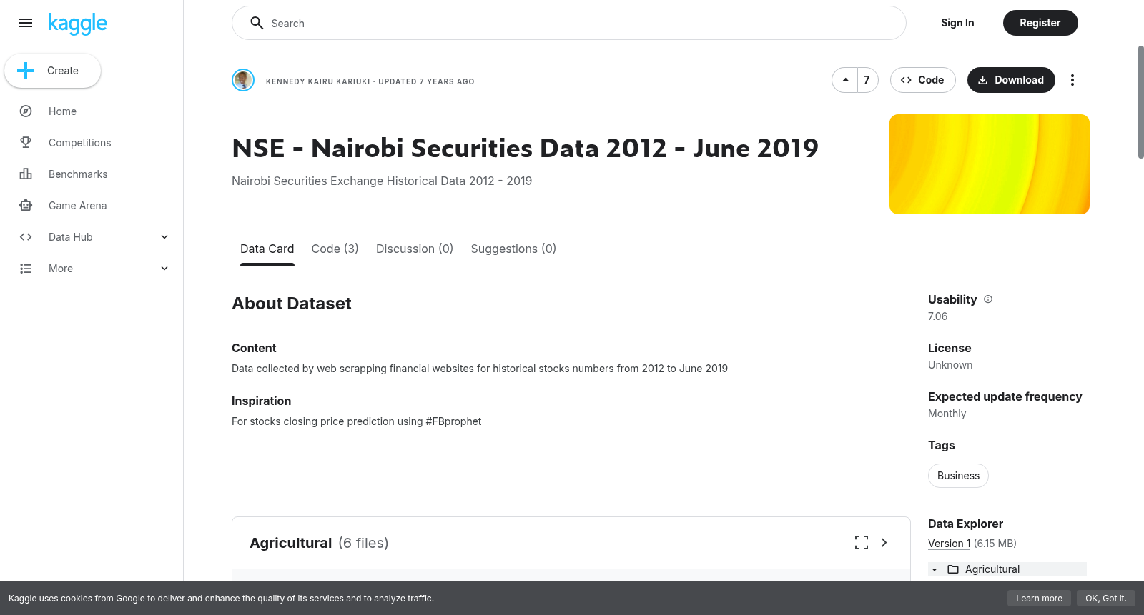Open the hamburger menu icon
This screenshot has width=1144, height=615.
(26, 23)
